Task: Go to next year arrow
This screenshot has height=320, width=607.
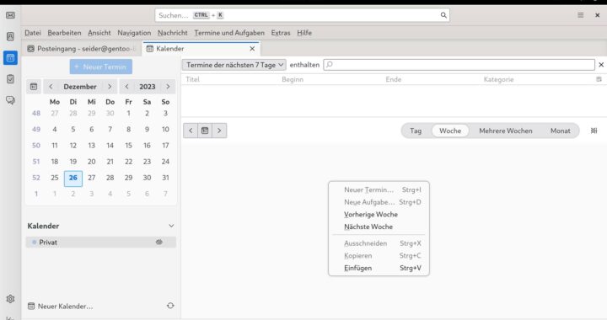Action: pyautogui.click(x=168, y=87)
